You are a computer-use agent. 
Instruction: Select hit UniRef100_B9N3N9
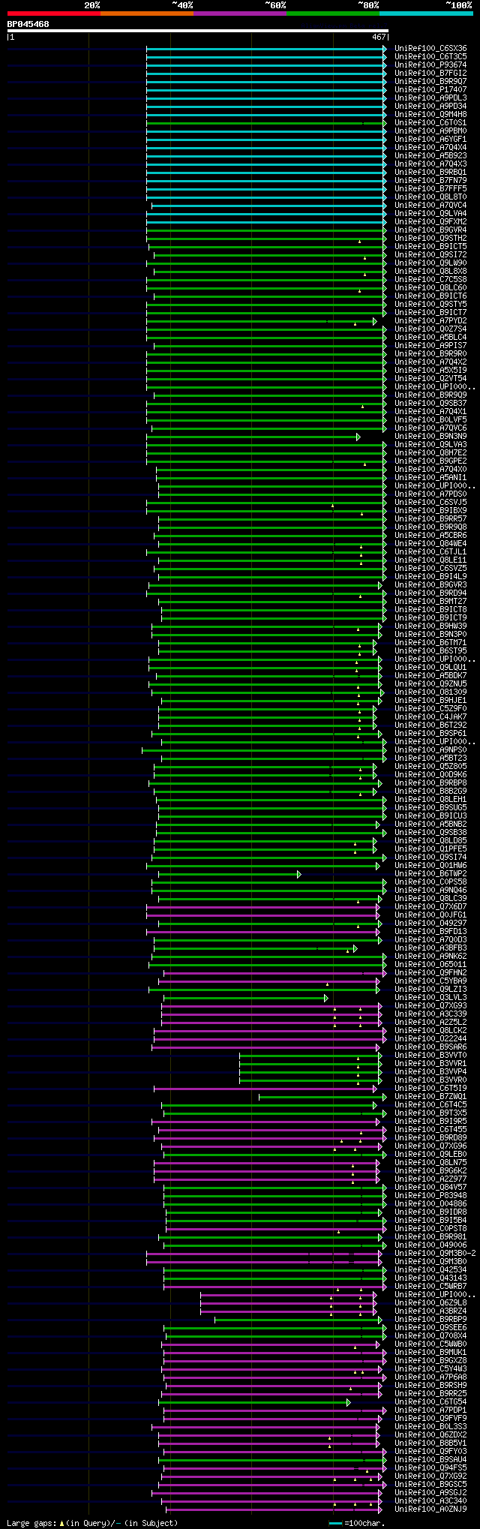point(430,436)
